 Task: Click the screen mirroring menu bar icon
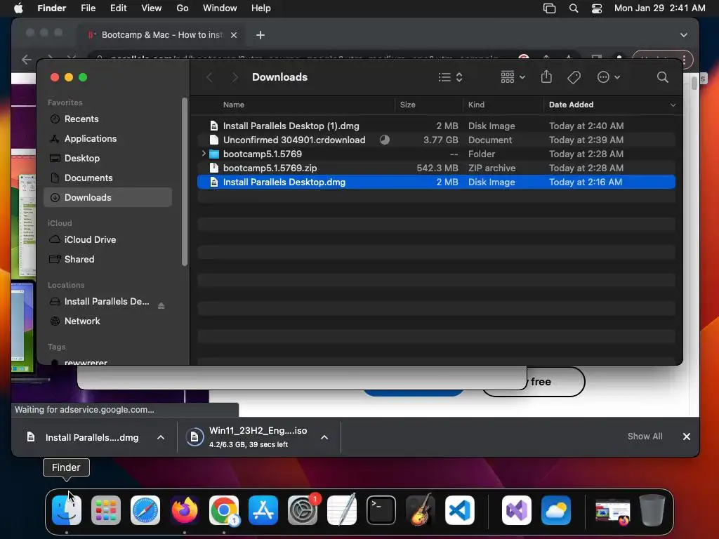tap(549, 8)
